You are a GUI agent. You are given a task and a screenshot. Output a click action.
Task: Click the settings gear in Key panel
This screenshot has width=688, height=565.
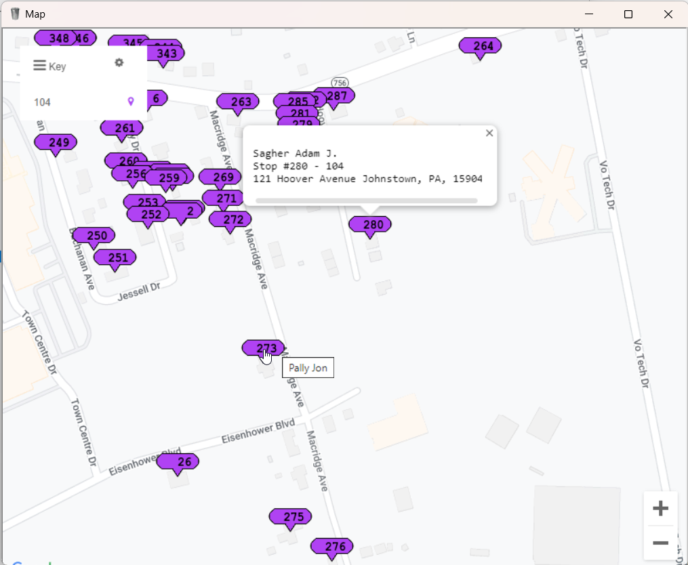click(119, 63)
